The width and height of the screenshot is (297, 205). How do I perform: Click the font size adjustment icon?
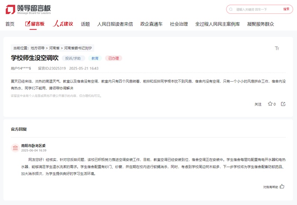(277, 48)
